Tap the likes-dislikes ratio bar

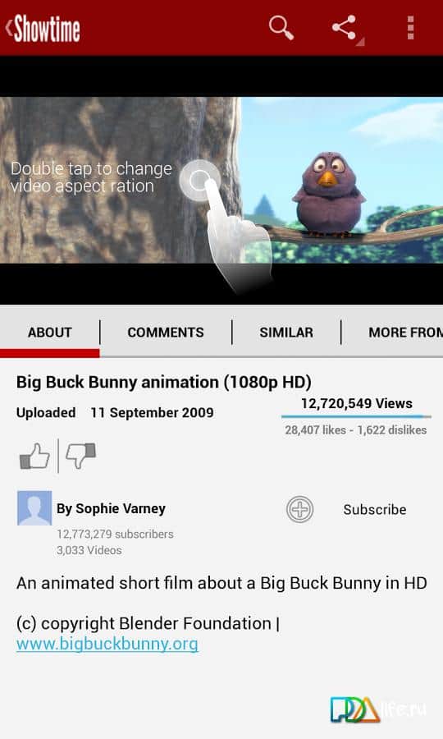356,416
